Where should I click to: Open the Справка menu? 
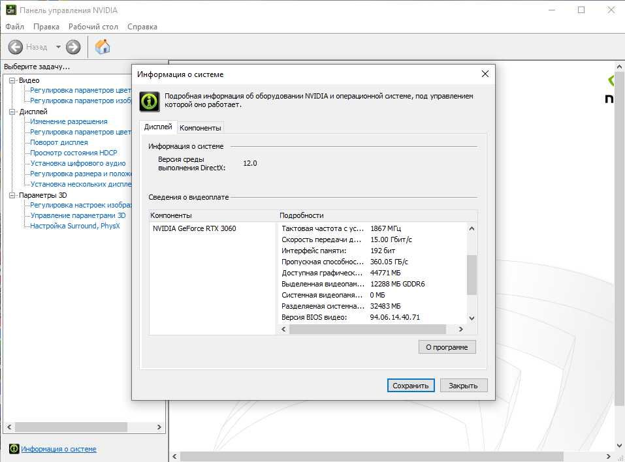click(142, 27)
